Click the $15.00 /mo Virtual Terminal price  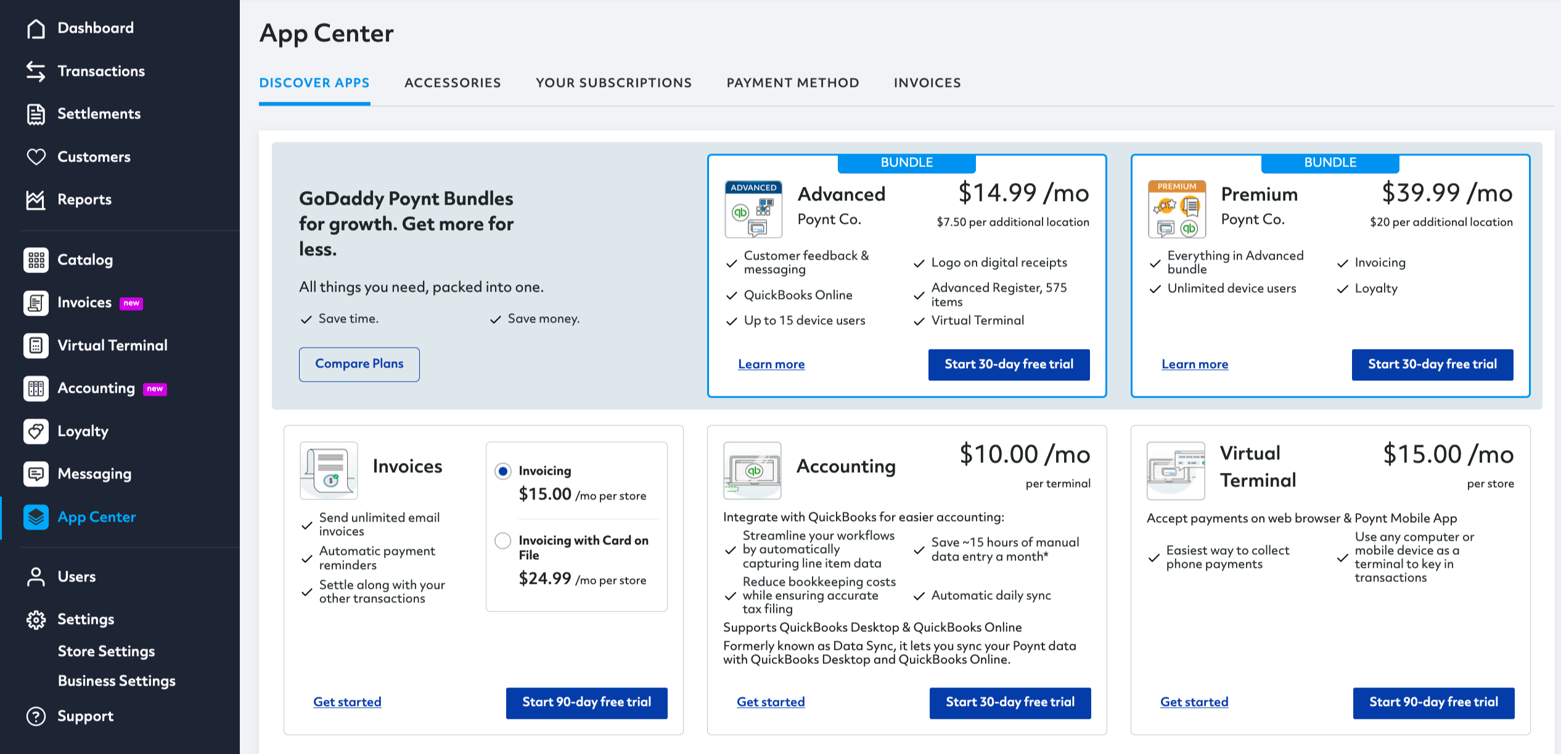pyautogui.click(x=1448, y=455)
